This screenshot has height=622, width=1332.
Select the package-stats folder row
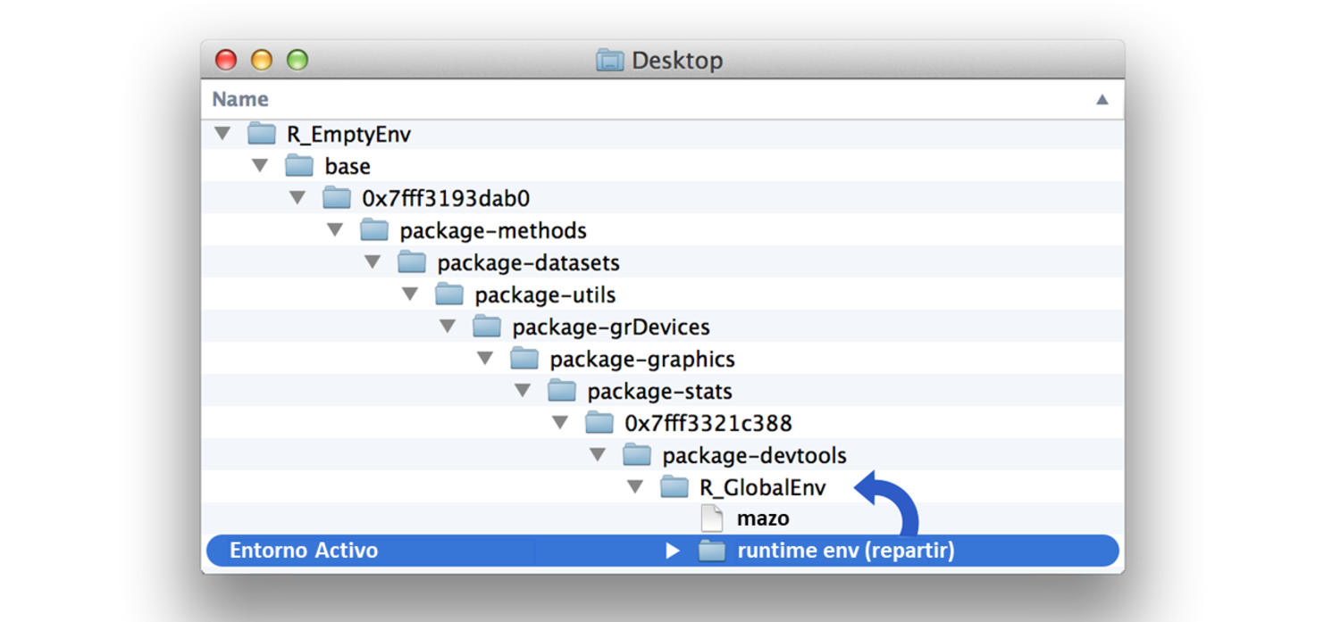coord(659,392)
